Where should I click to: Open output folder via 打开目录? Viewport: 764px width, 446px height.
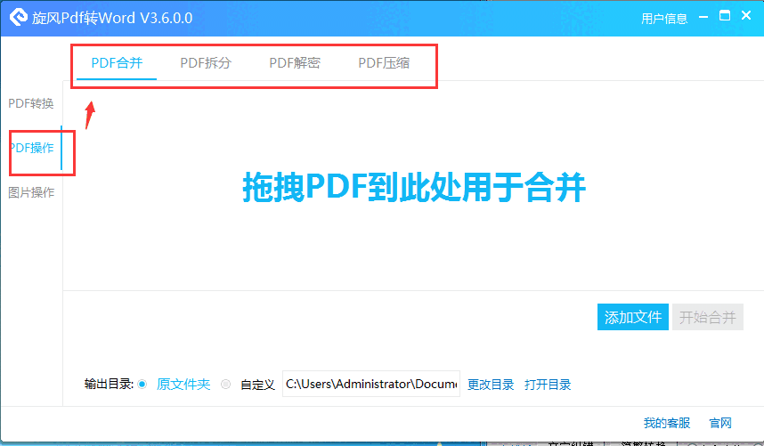(x=548, y=385)
